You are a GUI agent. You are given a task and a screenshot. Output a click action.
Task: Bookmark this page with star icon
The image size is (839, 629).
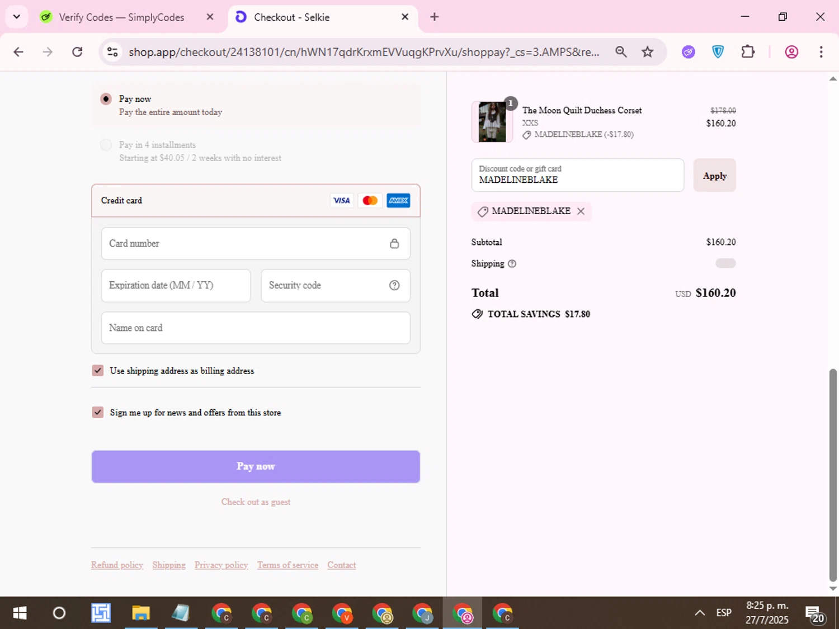tap(648, 52)
